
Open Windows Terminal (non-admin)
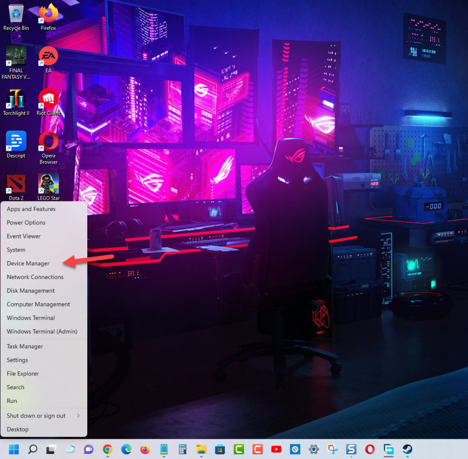[31, 318]
